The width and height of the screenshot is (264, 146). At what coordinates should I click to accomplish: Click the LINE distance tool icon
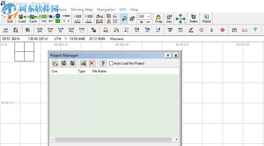tap(115, 16)
